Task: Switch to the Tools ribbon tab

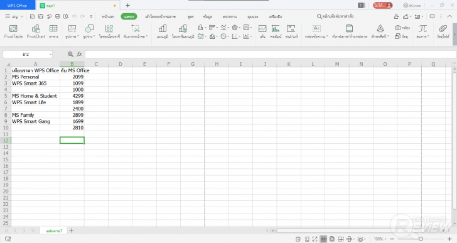Action: [x=276, y=16]
